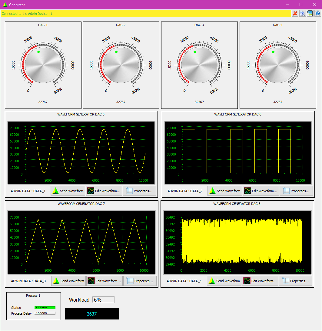Open Edit Waveform for DAC 7
The height and width of the screenshot is (331, 322).
[105, 281]
